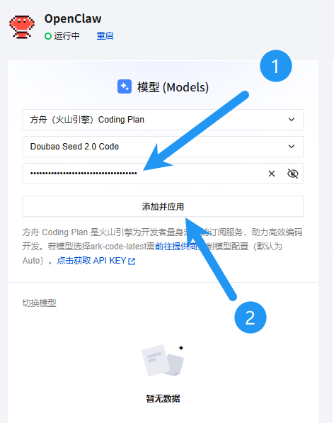Screen dimensions: 334x423
Task: Click the blue numbered 1 circle marker
Action: click(x=276, y=66)
